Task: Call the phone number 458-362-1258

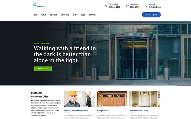Action: pyautogui.click(x=114, y=7)
